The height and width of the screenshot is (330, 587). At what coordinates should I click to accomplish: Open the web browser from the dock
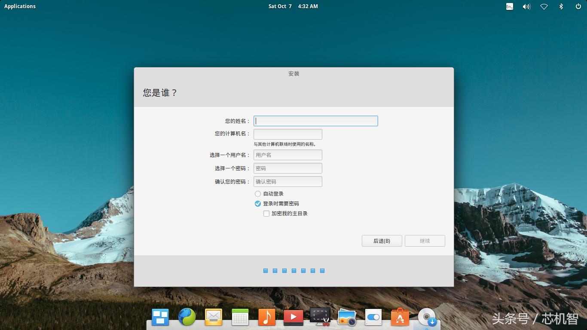pyautogui.click(x=186, y=317)
